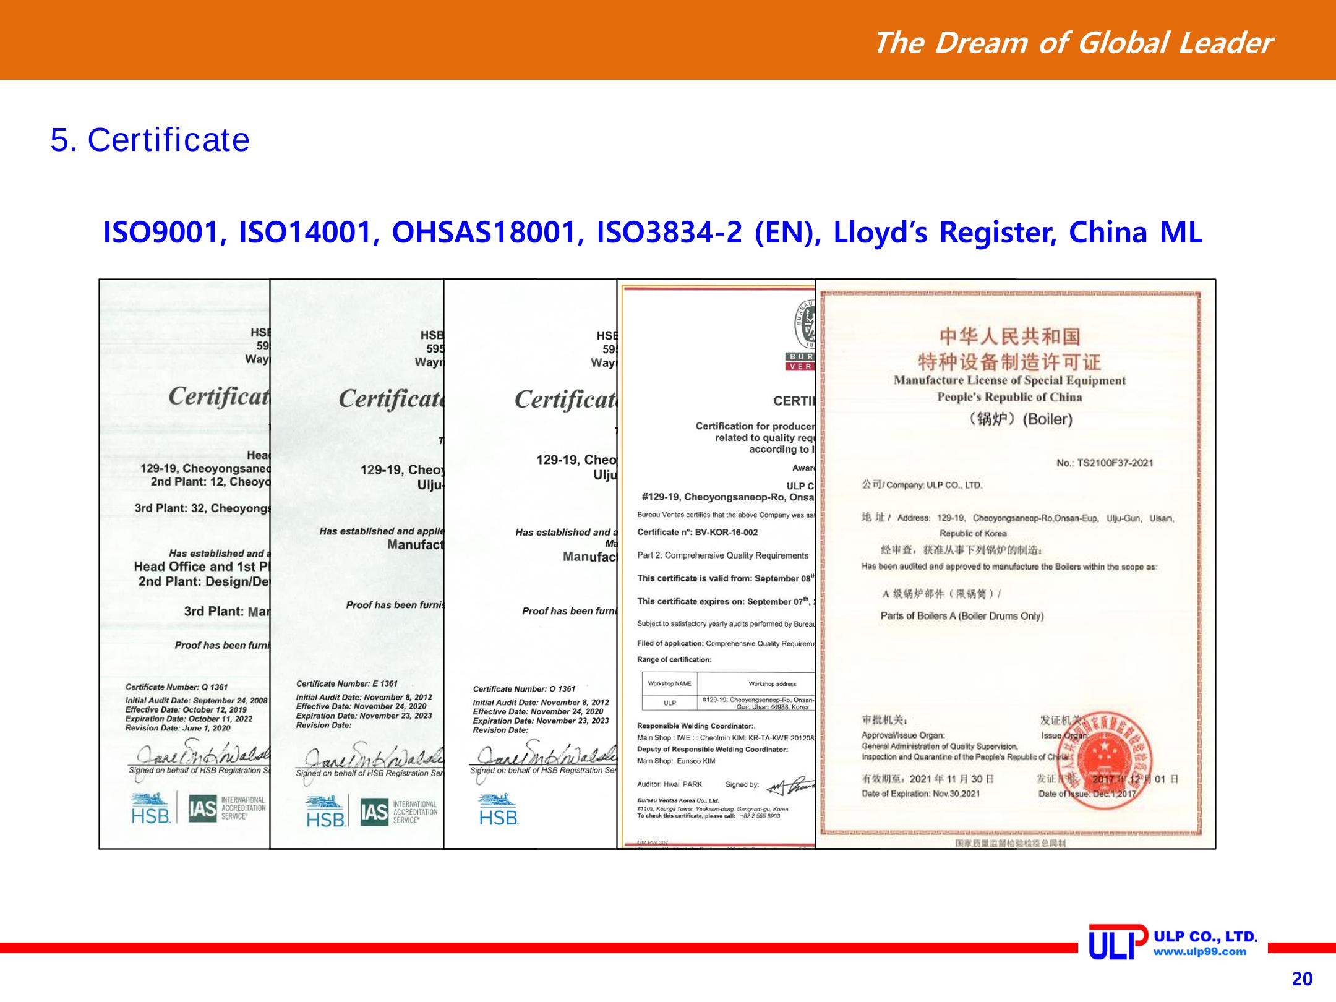
Task: Select '3rd Plant: 32, Cheoyongs' address line
Action: [x=203, y=508]
